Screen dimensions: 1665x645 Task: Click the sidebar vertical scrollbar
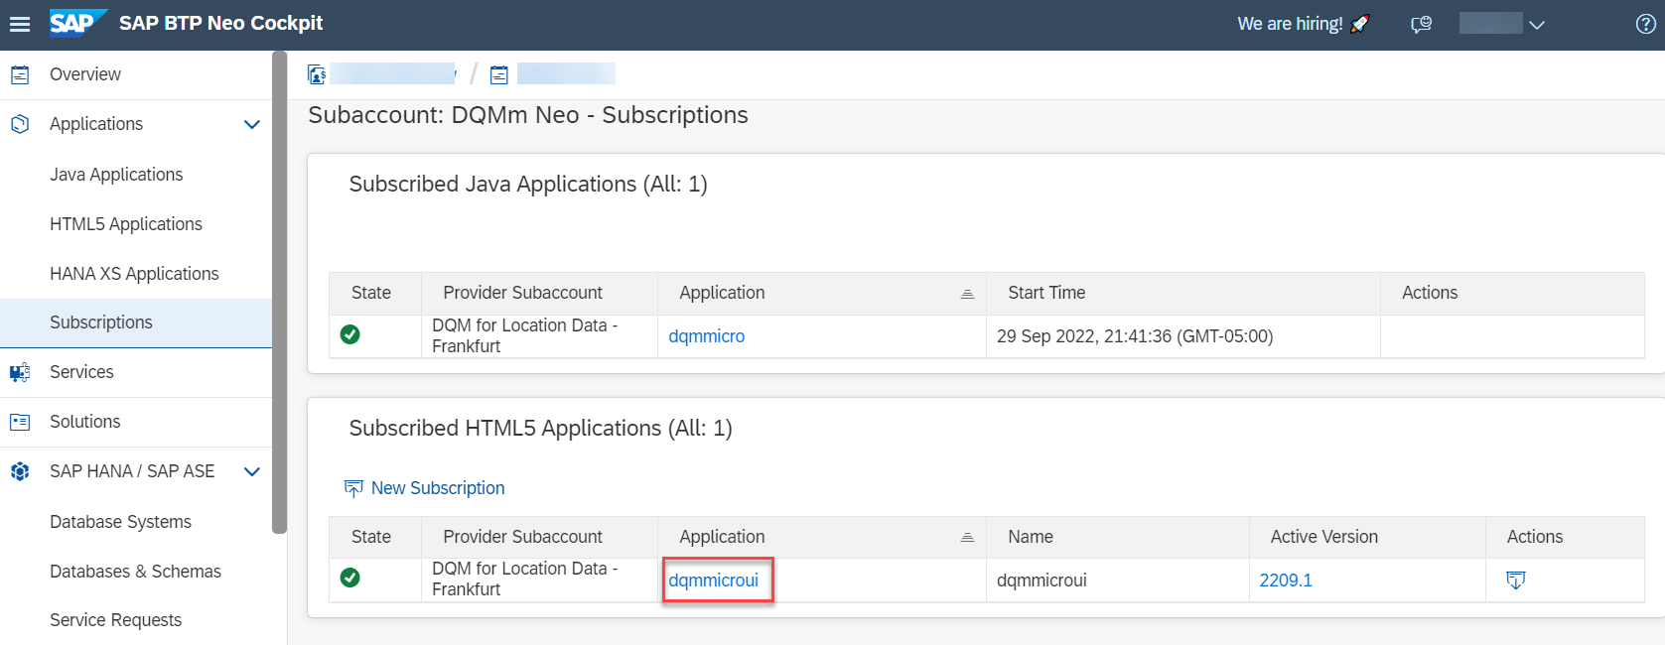click(280, 293)
